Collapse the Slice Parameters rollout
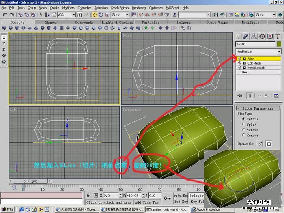Image resolution: width=284 pixels, height=213 pixels. (x=258, y=108)
